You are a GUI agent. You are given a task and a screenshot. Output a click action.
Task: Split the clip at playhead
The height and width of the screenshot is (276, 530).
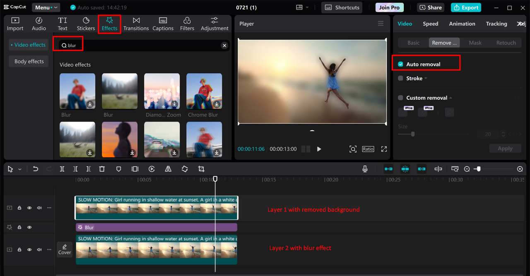coord(62,169)
